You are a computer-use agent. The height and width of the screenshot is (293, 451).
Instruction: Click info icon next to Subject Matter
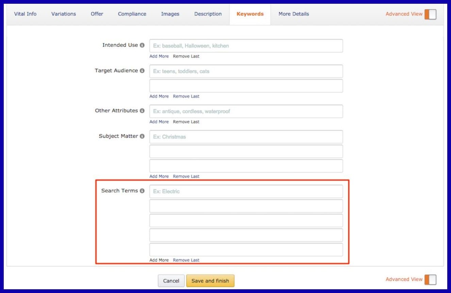[142, 136]
